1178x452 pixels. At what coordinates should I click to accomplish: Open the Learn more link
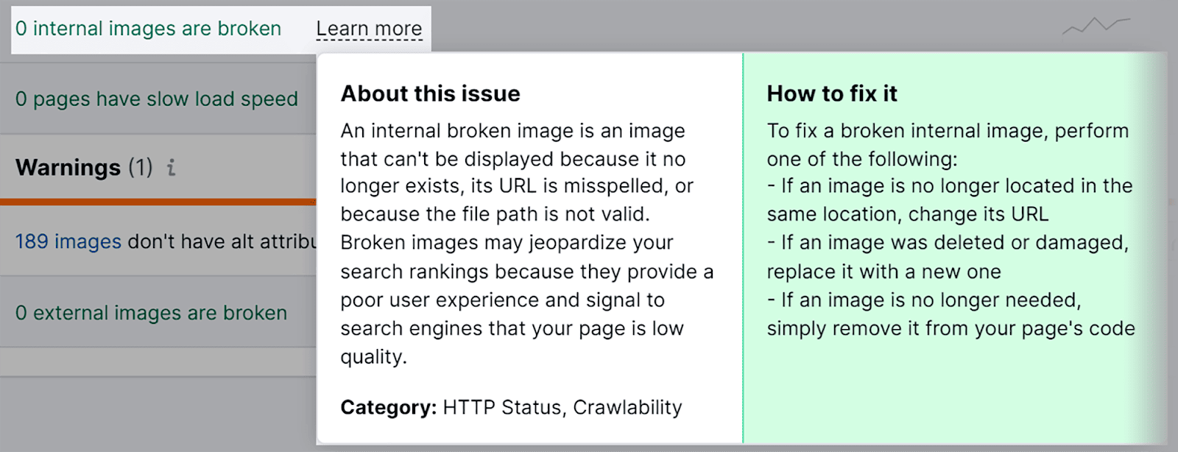[369, 29]
